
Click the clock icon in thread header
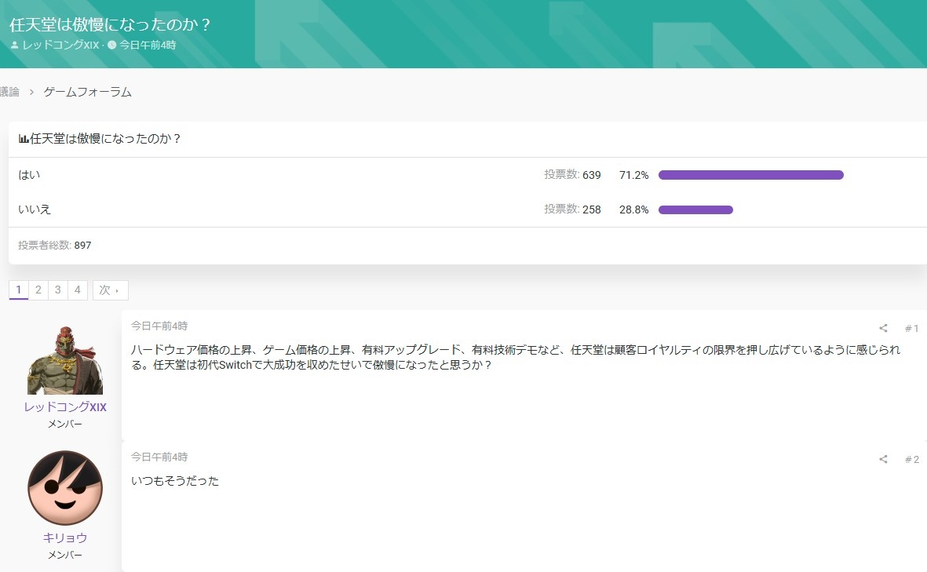tap(111, 46)
